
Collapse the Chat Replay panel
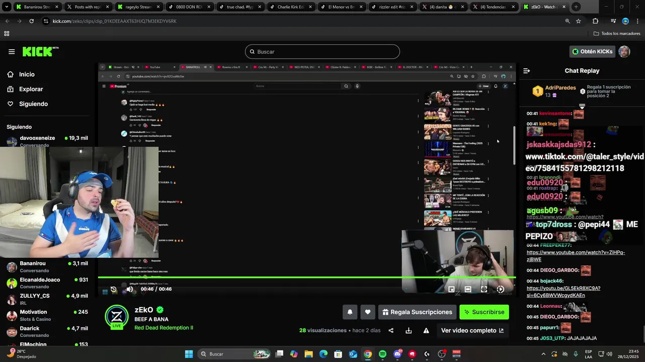tap(526, 71)
